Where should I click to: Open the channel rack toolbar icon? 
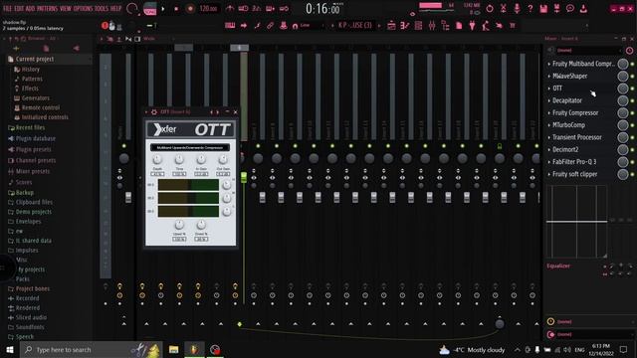pyautogui.click(x=418, y=26)
